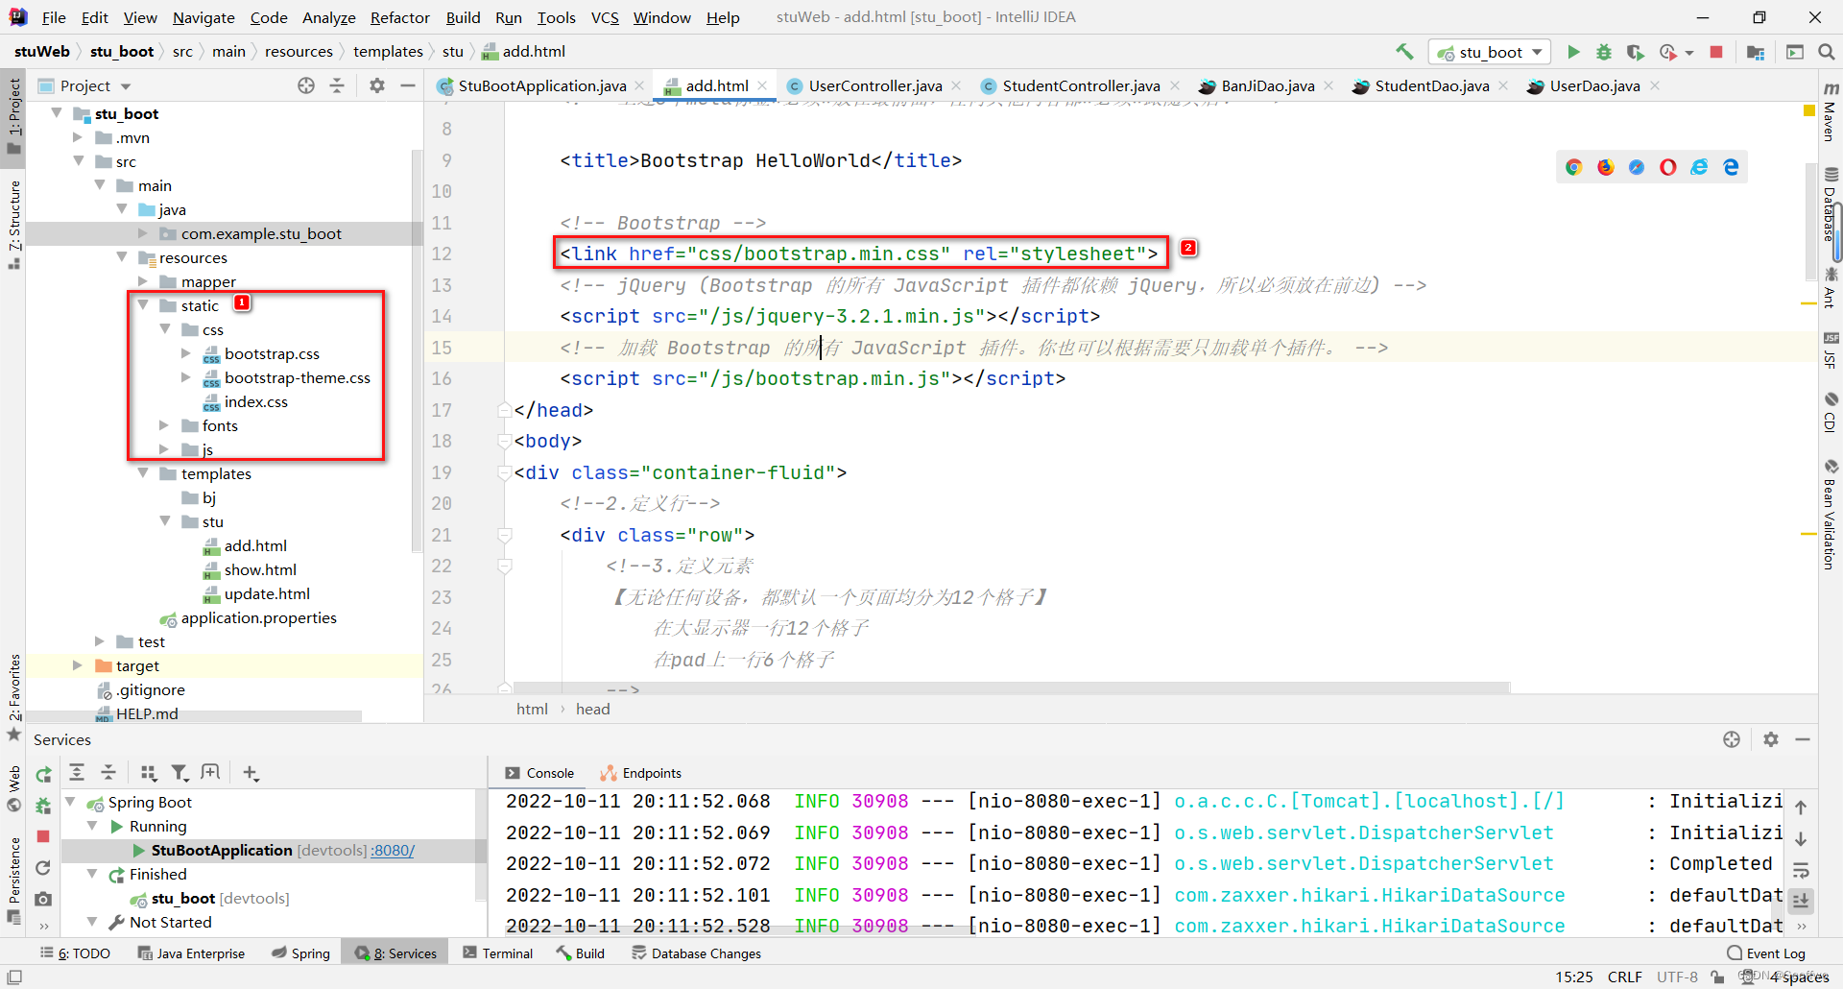Viewport: 1843px width, 989px height.
Task: Open the Event Log button
Action: click(x=1766, y=953)
